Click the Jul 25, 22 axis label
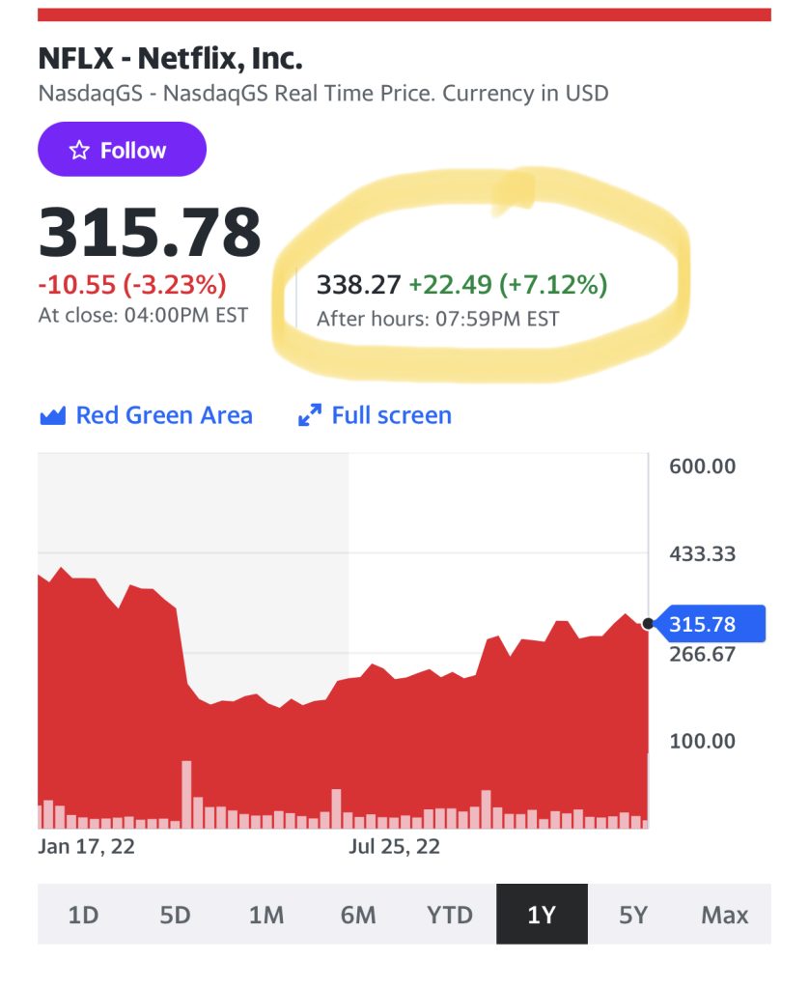This screenshot has width=809, height=989. [x=395, y=846]
